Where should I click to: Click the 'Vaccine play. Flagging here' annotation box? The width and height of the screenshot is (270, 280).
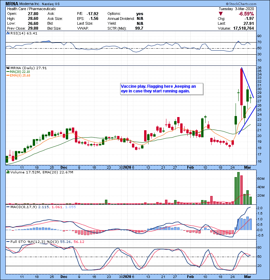162,89
